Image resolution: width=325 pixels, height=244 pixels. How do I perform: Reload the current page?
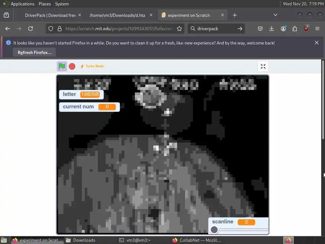(x=30, y=29)
